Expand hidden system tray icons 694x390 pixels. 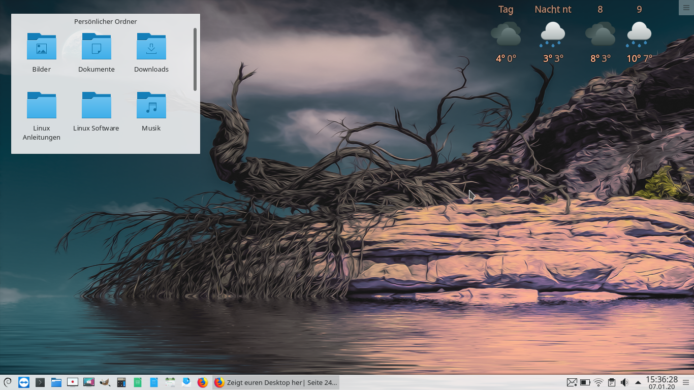pos(638,382)
